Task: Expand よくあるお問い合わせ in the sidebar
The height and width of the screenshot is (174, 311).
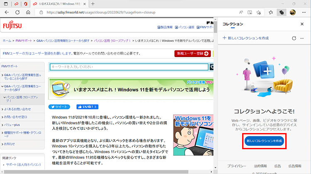Action: (x=17, y=109)
